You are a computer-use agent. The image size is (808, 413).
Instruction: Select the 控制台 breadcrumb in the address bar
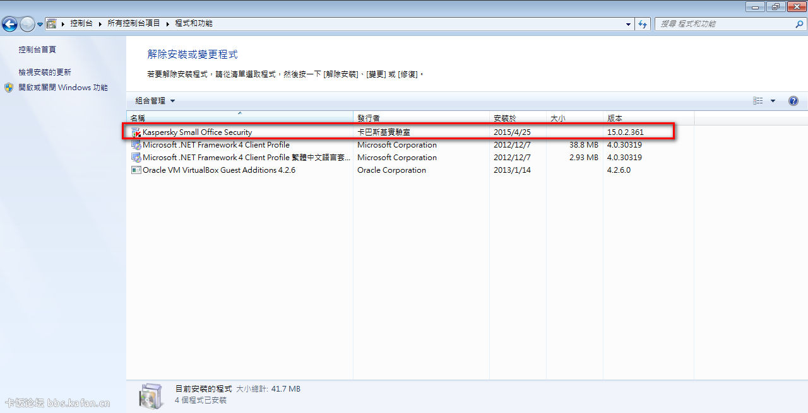[81, 23]
